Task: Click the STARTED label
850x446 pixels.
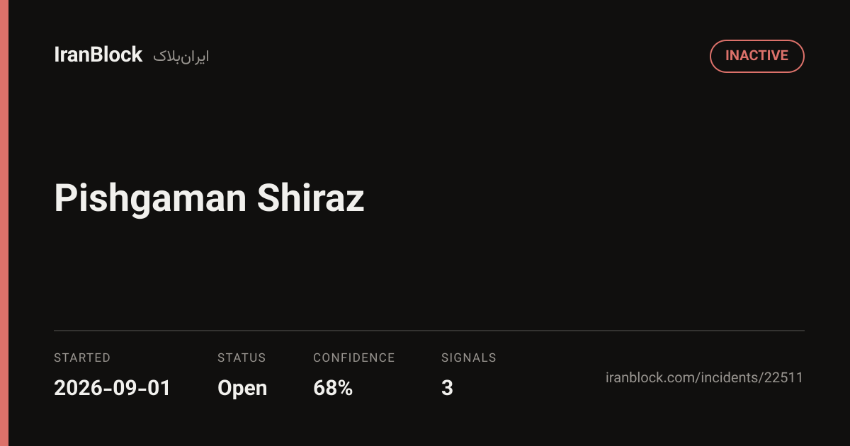Action: coord(82,358)
